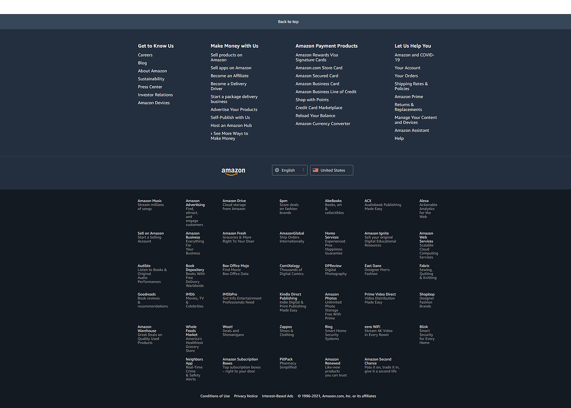Click Shop with Points
571x408 pixels.
tap(312, 100)
